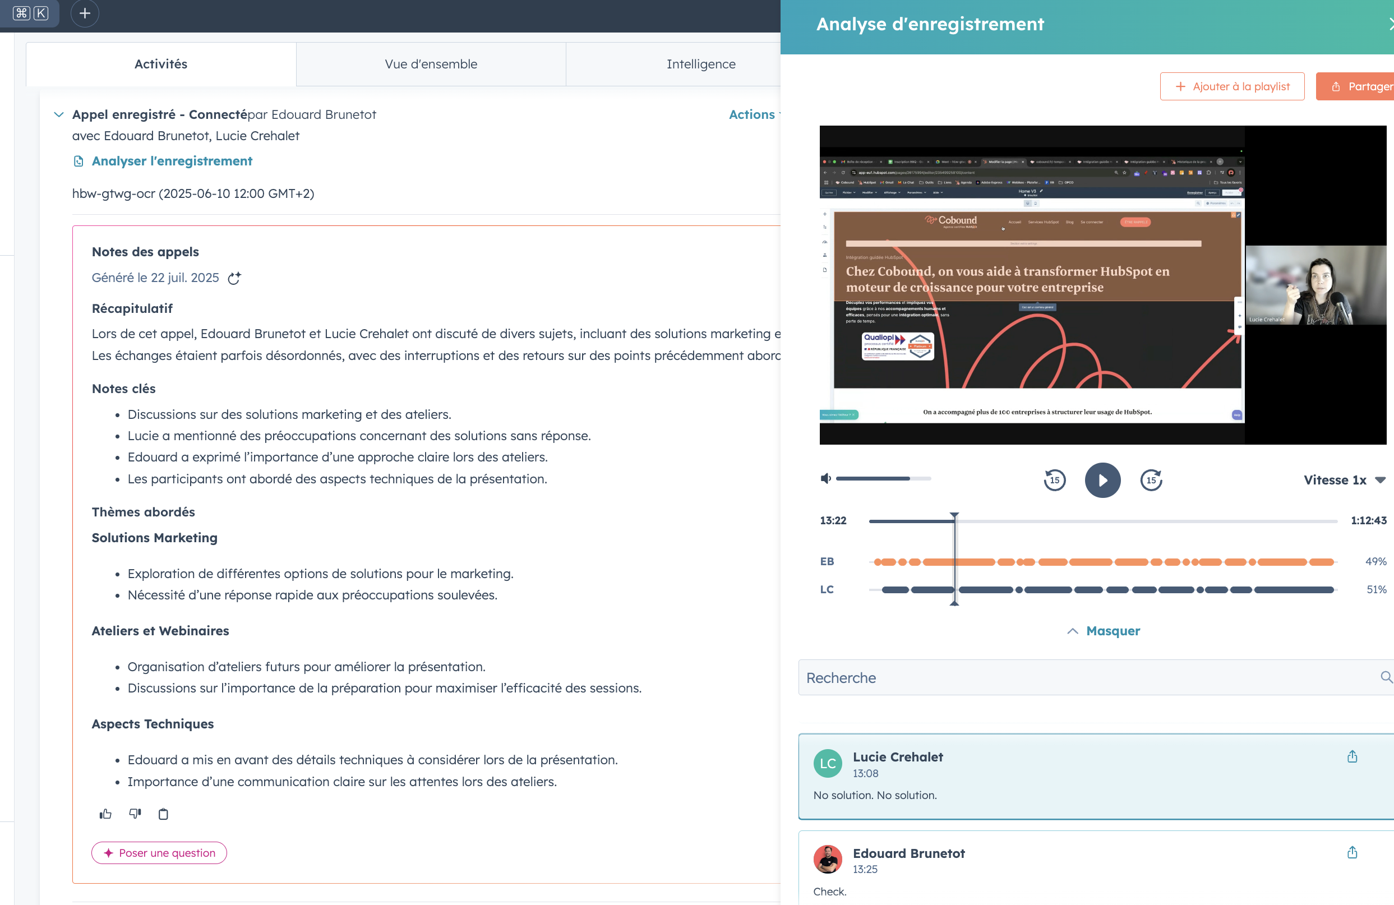Viewport: 1394px width, 905px height.
Task: Collapse the recorded call activity chevron
Action: 58,115
